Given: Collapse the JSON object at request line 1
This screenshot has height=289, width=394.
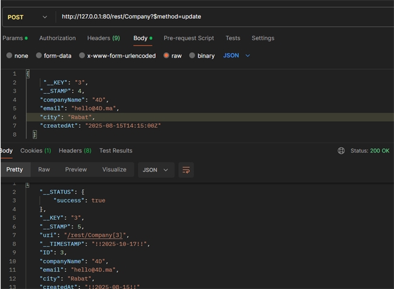Looking at the screenshot, I should point(28,74).
